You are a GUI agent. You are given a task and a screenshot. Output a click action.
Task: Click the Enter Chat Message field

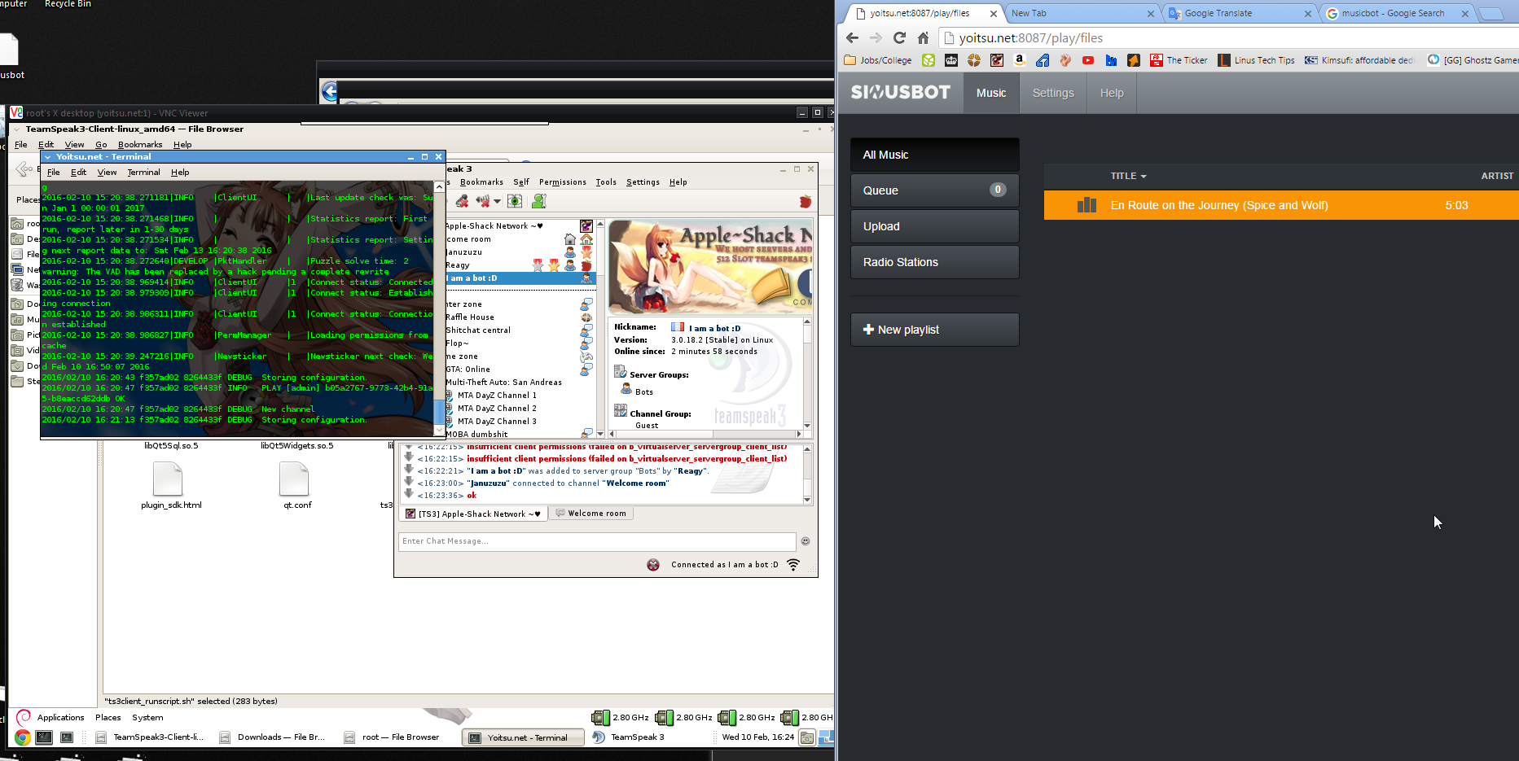coord(597,541)
